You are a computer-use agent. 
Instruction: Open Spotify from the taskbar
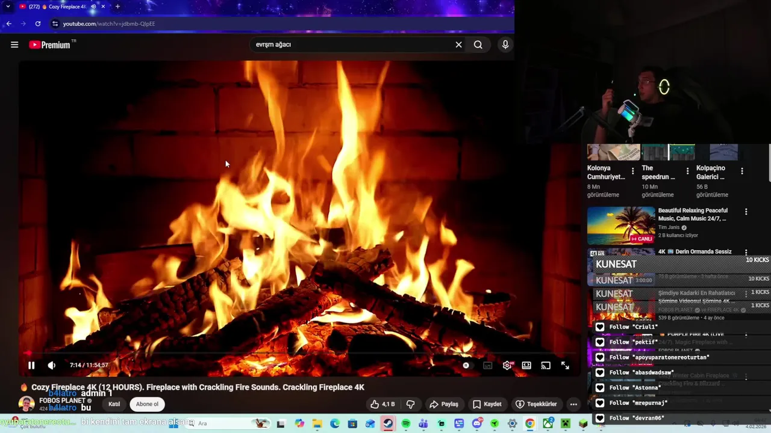[406, 423]
